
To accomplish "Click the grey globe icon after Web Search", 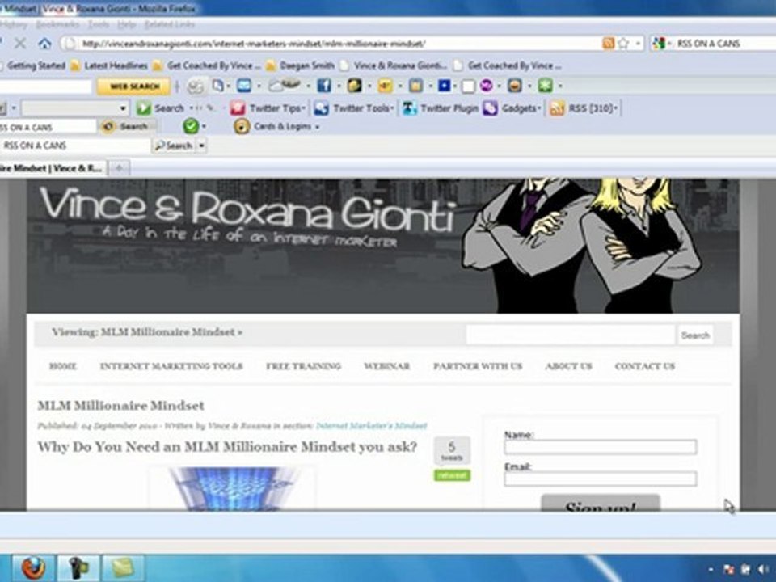I will (x=196, y=86).
